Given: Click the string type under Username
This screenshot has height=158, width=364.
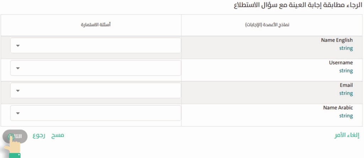Looking at the screenshot, I should [346, 71].
